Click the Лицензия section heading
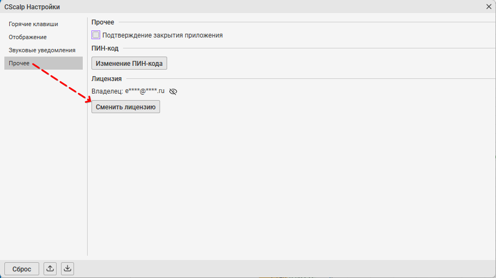This screenshot has width=496, height=278. click(107, 79)
